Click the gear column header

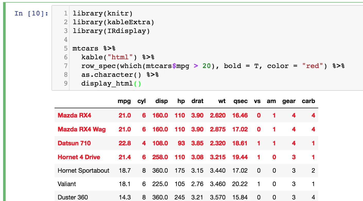pyautogui.click(x=289, y=101)
